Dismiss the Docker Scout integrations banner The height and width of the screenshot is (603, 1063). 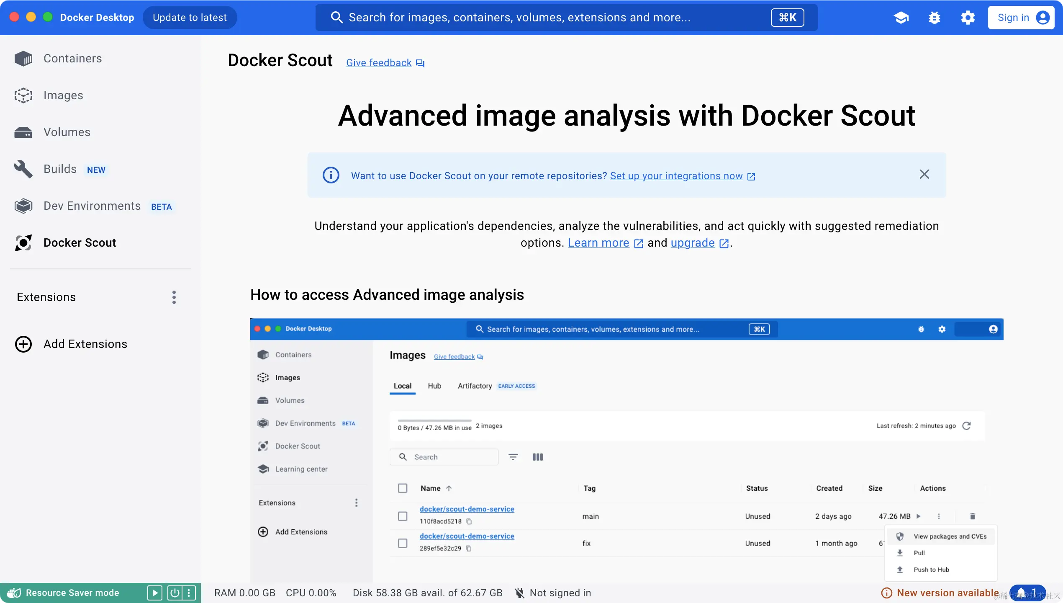[x=924, y=174]
